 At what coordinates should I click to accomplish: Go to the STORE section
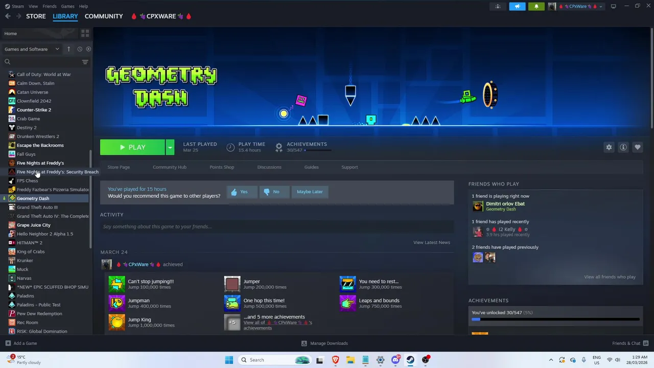[x=36, y=16]
